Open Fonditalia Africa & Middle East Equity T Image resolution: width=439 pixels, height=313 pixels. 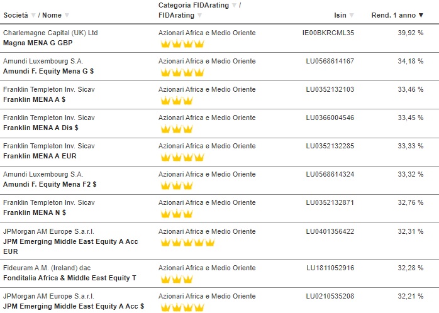pos(69,278)
